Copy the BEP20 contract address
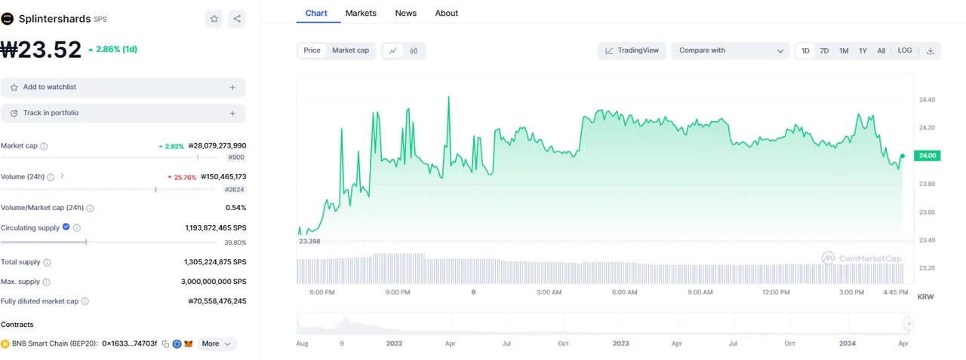The height and width of the screenshot is (360, 966). (165, 344)
